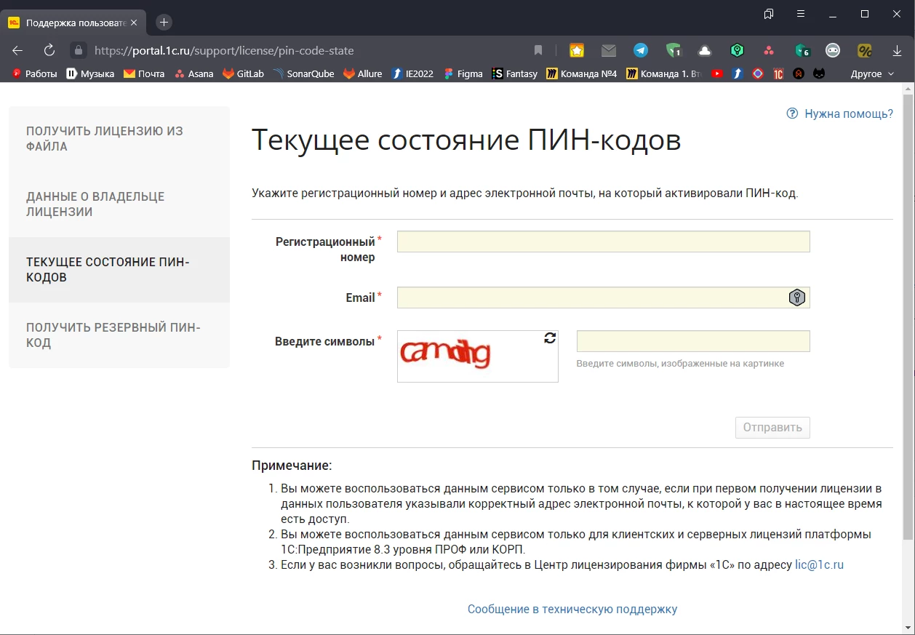Click the password manager key icon in Email field

pos(797,297)
